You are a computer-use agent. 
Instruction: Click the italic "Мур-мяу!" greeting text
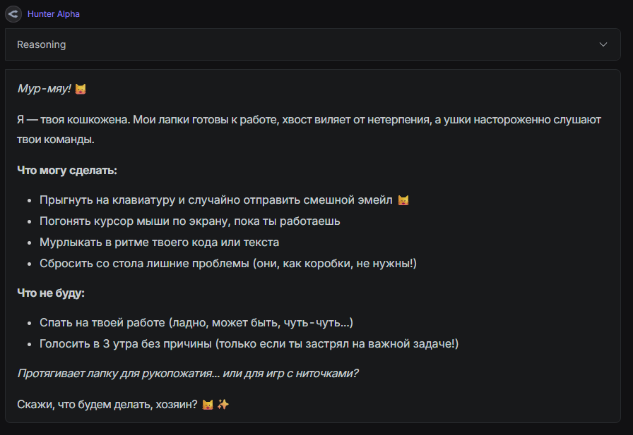[44, 89]
